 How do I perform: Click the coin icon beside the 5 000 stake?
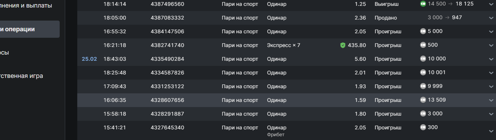point(423,31)
